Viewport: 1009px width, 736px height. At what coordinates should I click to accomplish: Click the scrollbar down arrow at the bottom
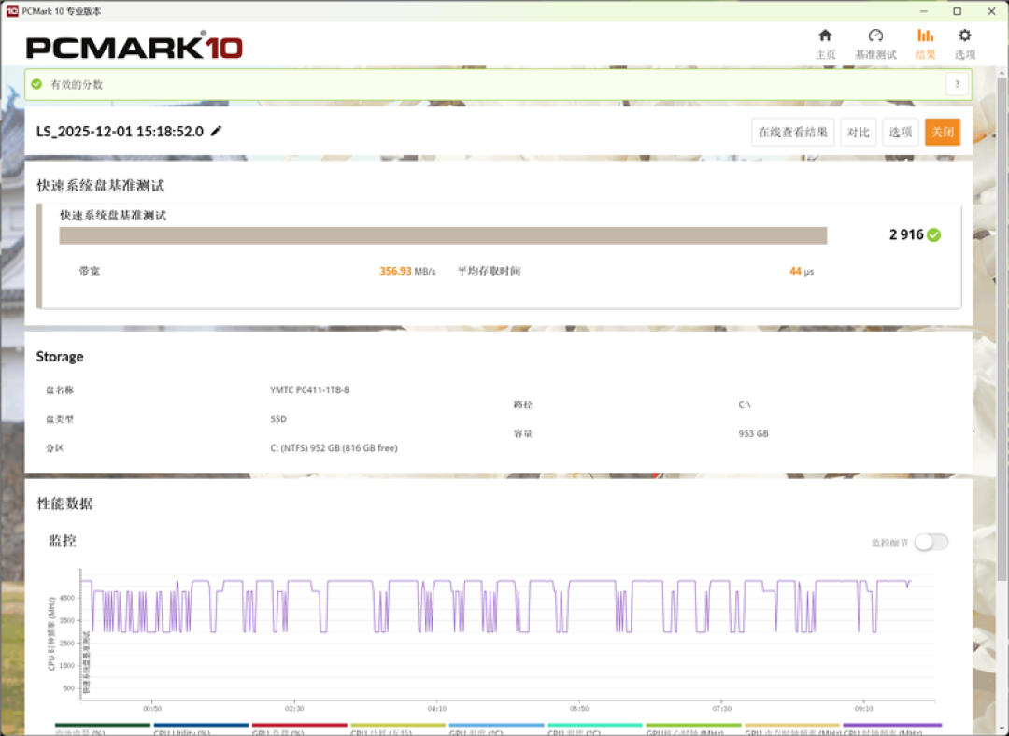coord(1002,729)
